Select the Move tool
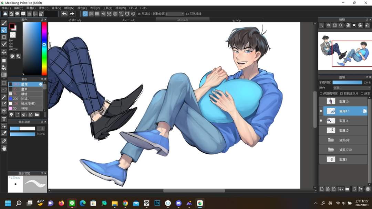Viewport: 372px width, 209px height. coord(4,52)
